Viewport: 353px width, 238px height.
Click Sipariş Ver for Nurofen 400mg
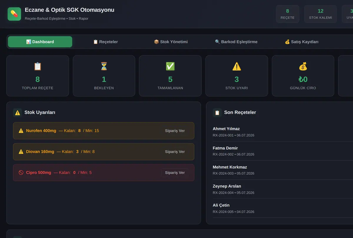pyautogui.click(x=175, y=131)
